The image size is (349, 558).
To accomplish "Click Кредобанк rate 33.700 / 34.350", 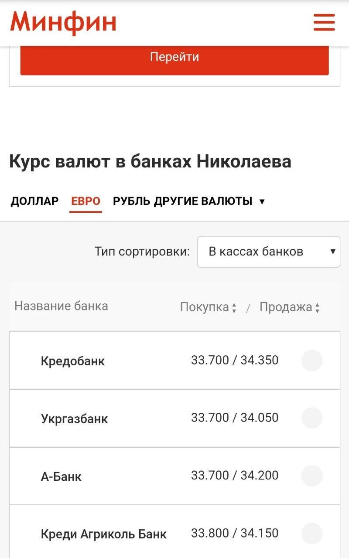I will coord(235,361).
